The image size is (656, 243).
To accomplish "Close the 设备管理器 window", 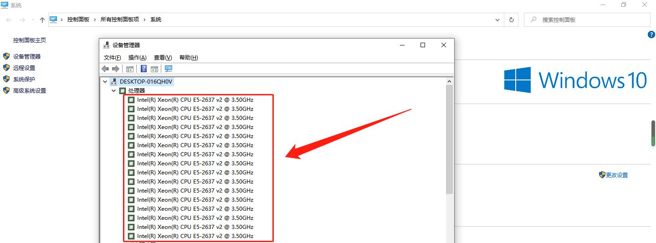I will coord(444,45).
